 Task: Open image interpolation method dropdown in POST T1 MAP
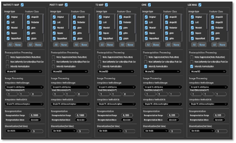pos(71,87)
